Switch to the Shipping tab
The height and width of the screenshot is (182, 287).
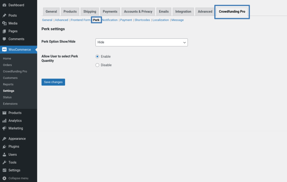point(90,12)
